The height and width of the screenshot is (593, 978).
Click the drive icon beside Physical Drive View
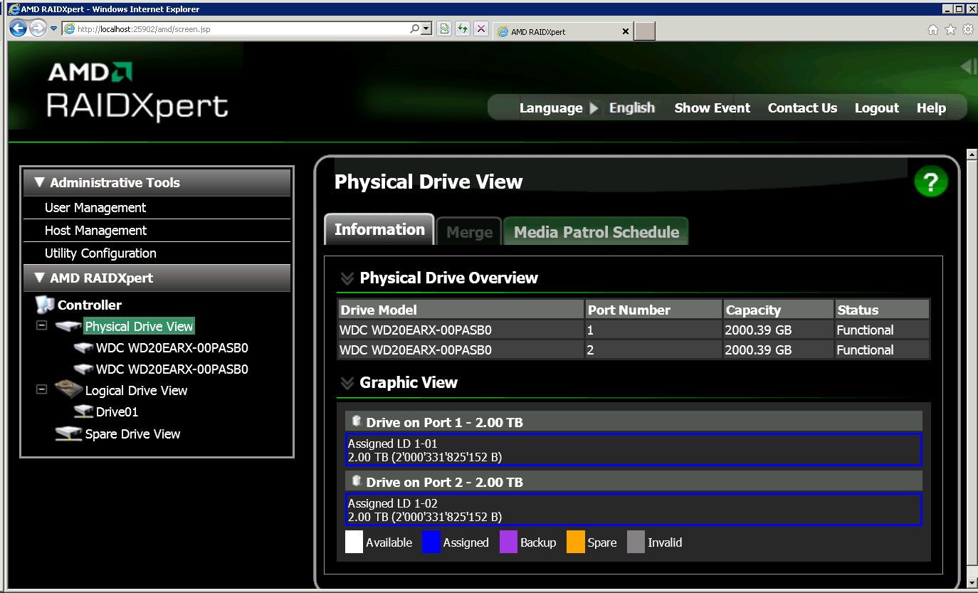(x=69, y=327)
